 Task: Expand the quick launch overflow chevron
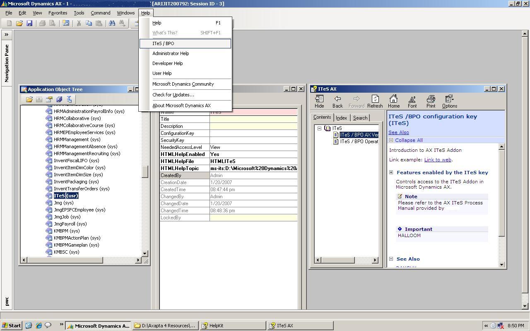pyautogui.click(x=61, y=324)
